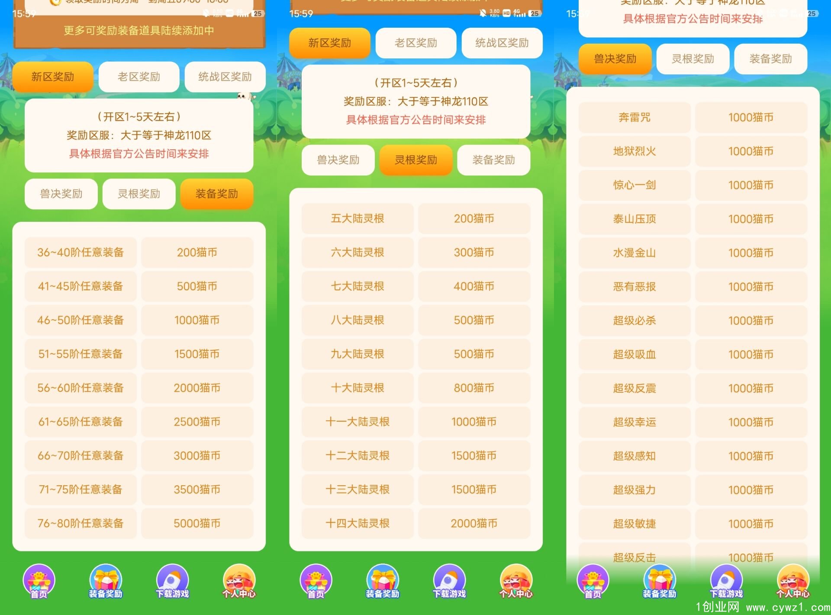Tap the battery indicator in middle status bar
831x615 pixels.
point(535,13)
